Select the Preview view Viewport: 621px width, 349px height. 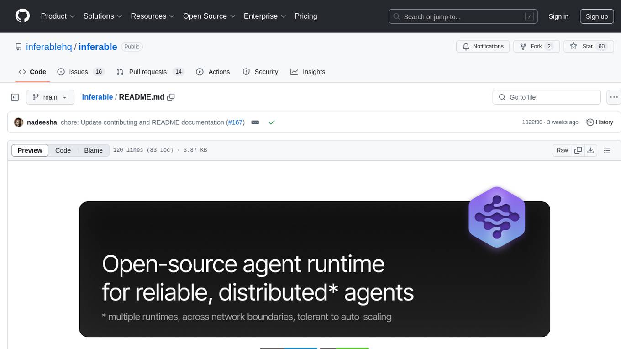click(x=30, y=150)
